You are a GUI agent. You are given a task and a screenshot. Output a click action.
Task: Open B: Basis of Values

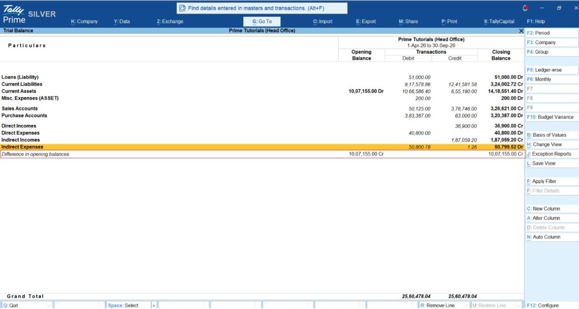[x=552, y=135]
